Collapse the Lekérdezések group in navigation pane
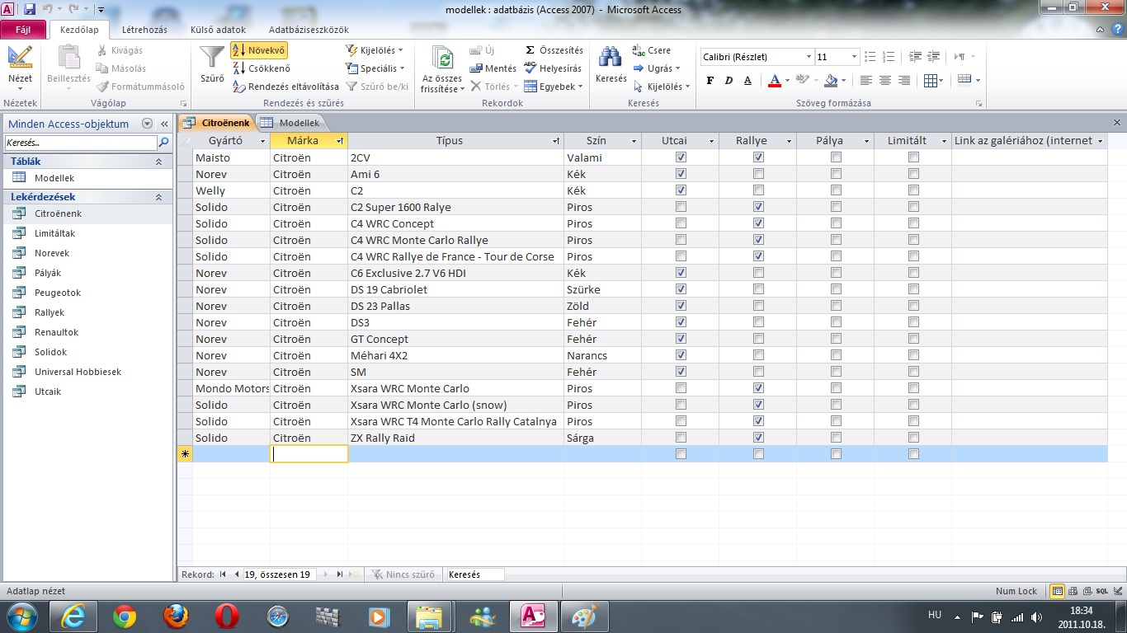 pos(158,198)
